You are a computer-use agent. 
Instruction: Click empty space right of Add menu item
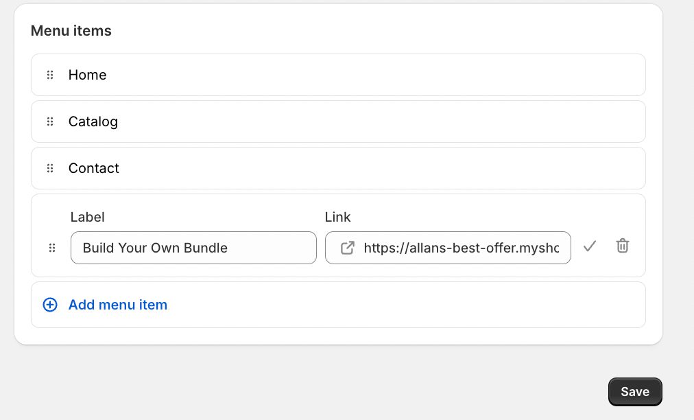(411, 305)
